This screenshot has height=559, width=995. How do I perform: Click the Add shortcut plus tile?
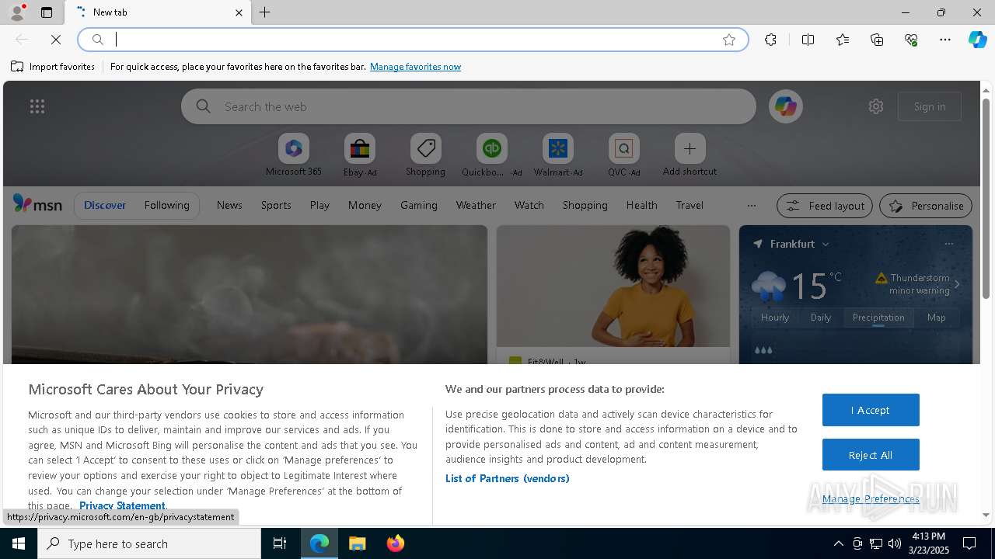pos(690,155)
